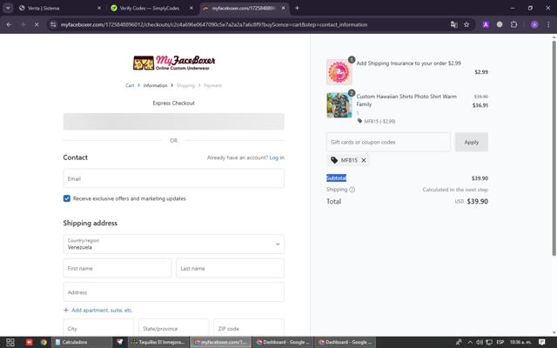
Task: Stop loading the page
Action: pos(37,24)
